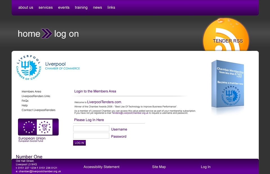Focus the Username input field
Screen dimensions: 270x174
click(x=91, y=128)
